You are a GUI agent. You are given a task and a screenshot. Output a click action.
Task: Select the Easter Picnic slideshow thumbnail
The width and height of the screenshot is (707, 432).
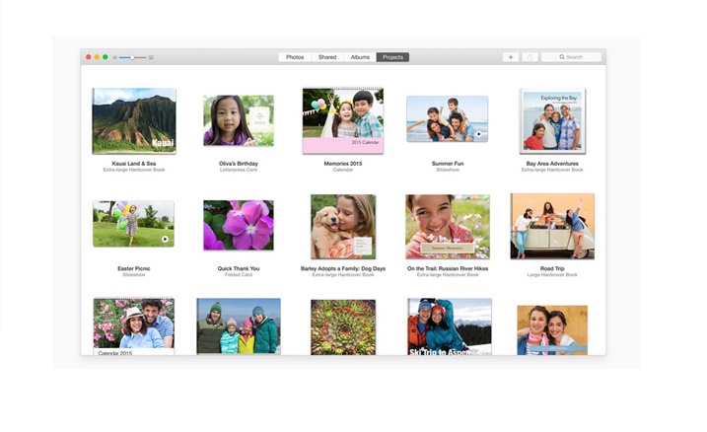[x=133, y=224]
